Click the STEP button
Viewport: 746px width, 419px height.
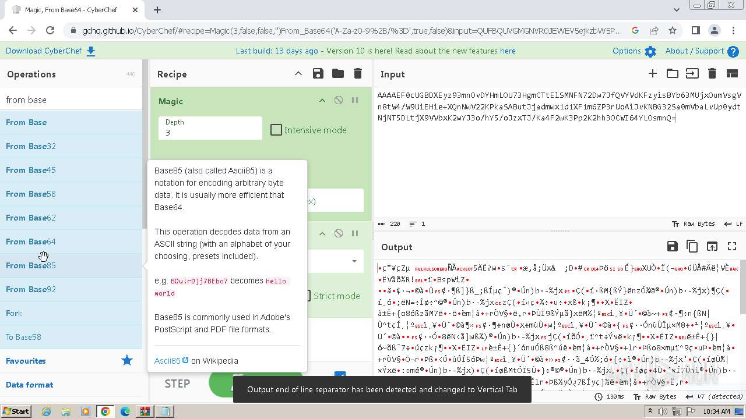pos(177,384)
